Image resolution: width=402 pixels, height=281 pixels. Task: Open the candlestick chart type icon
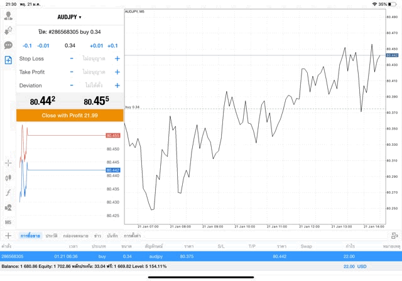point(8,177)
